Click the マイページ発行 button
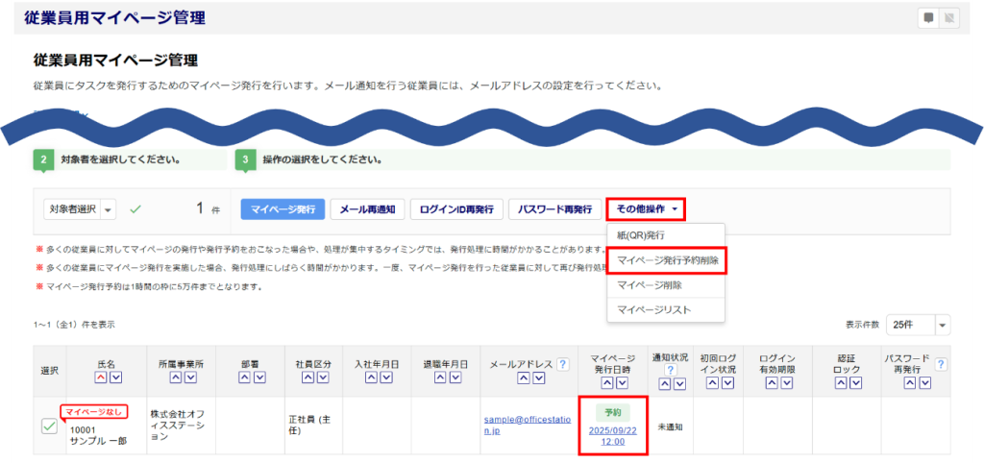 pyautogui.click(x=282, y=209)
